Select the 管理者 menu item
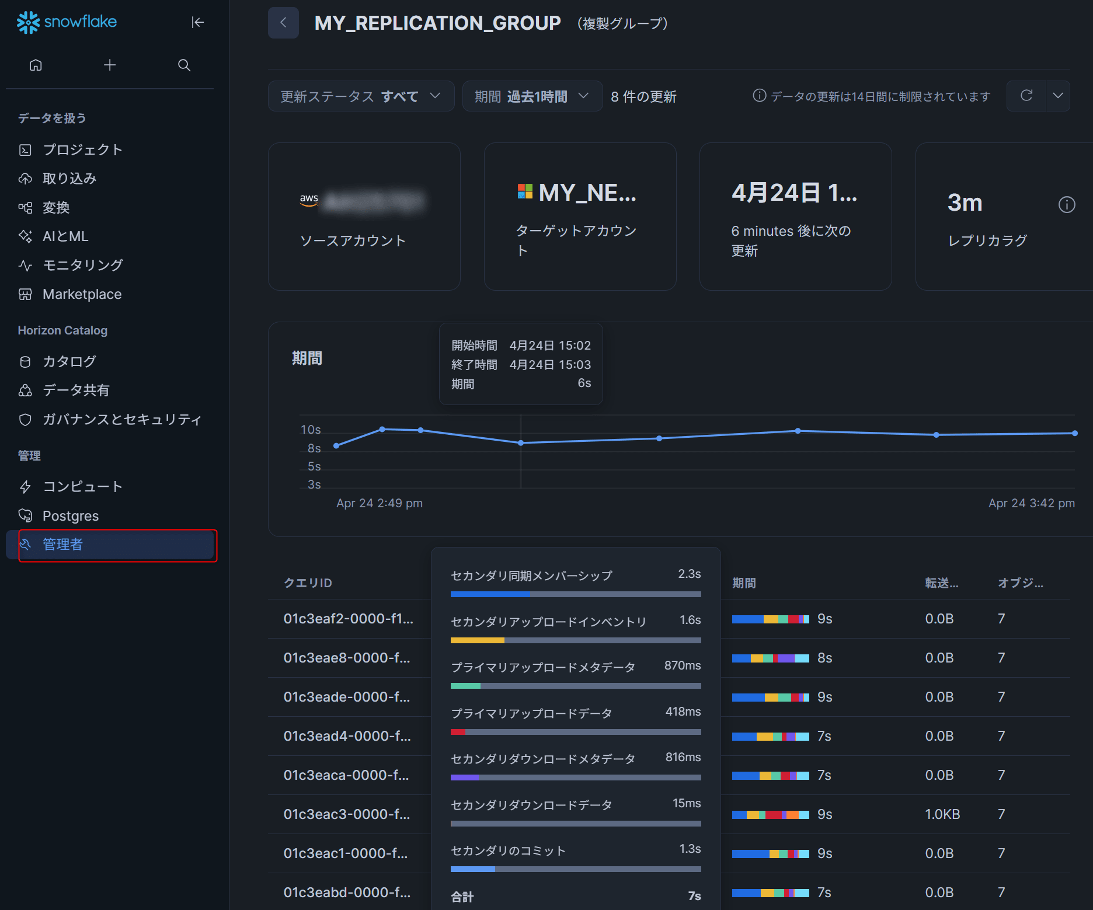This screenshot has height=910, width=1093. [x=63, y=545]
